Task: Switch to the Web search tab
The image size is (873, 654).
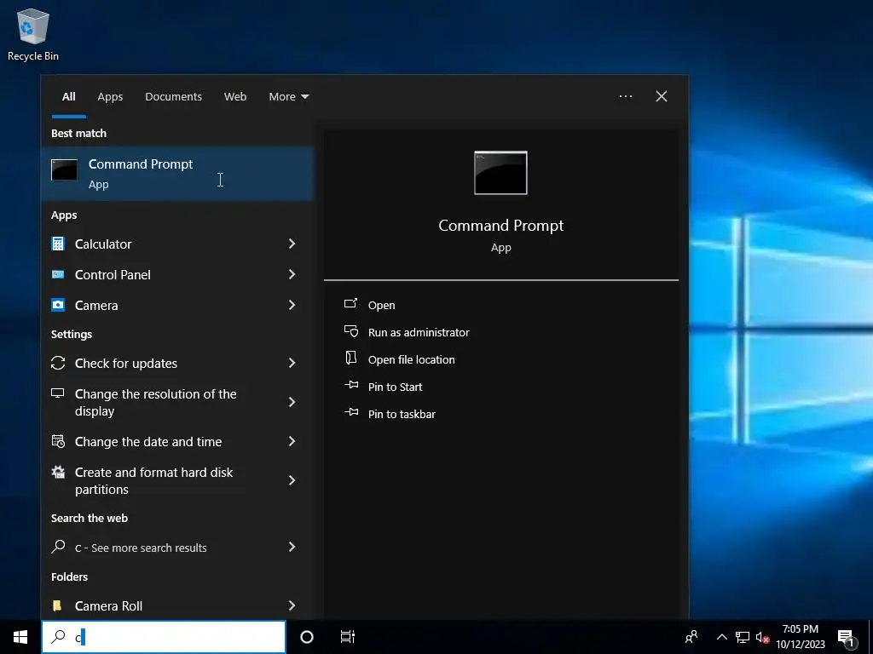Action: pos(235,97)
